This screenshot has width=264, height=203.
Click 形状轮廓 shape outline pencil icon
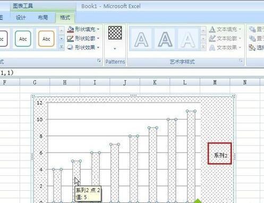pos(70,38)
